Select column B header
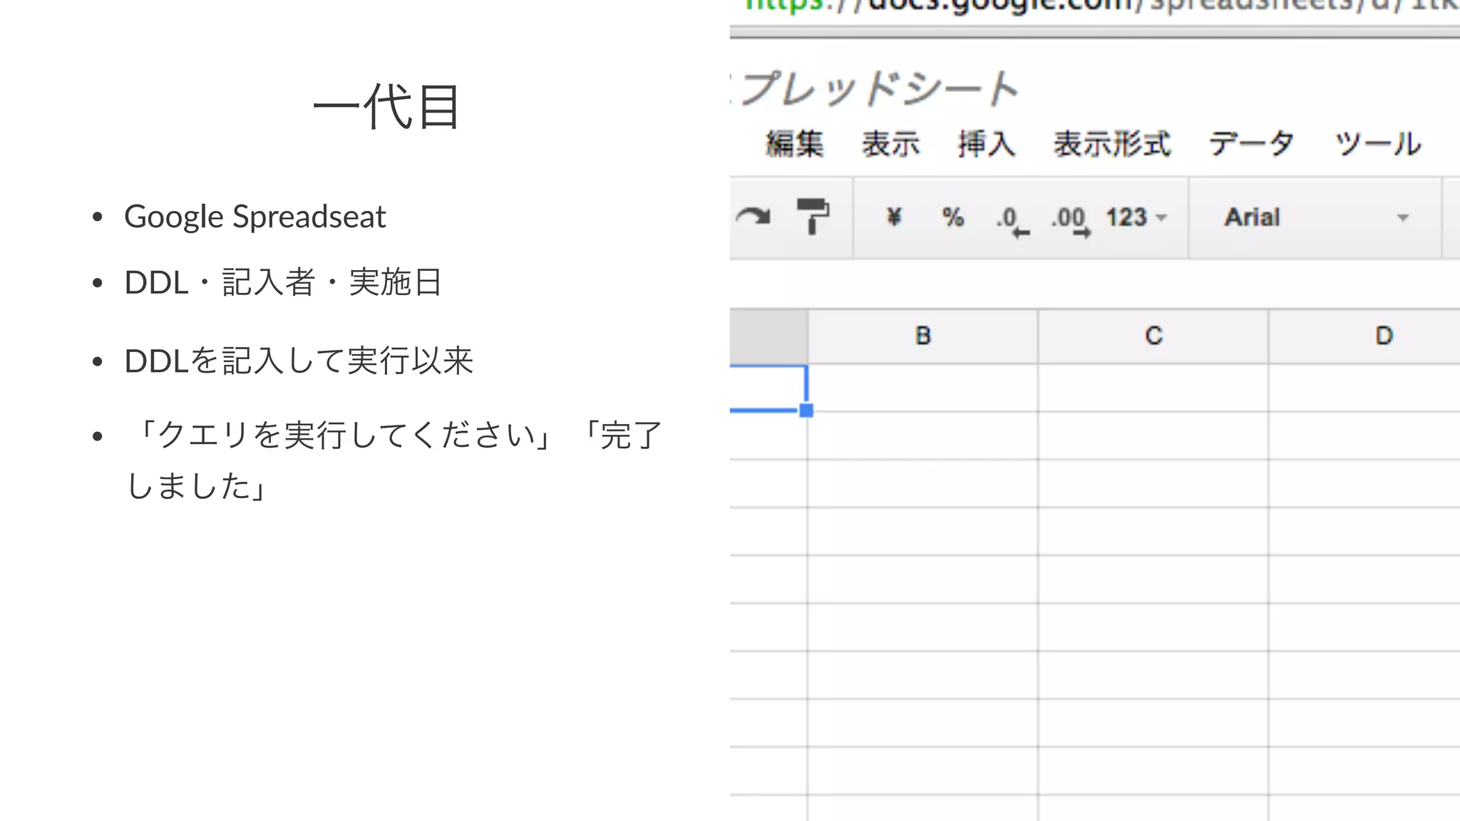The width and height of the screenshot is (1460, 821). [923, 336]
